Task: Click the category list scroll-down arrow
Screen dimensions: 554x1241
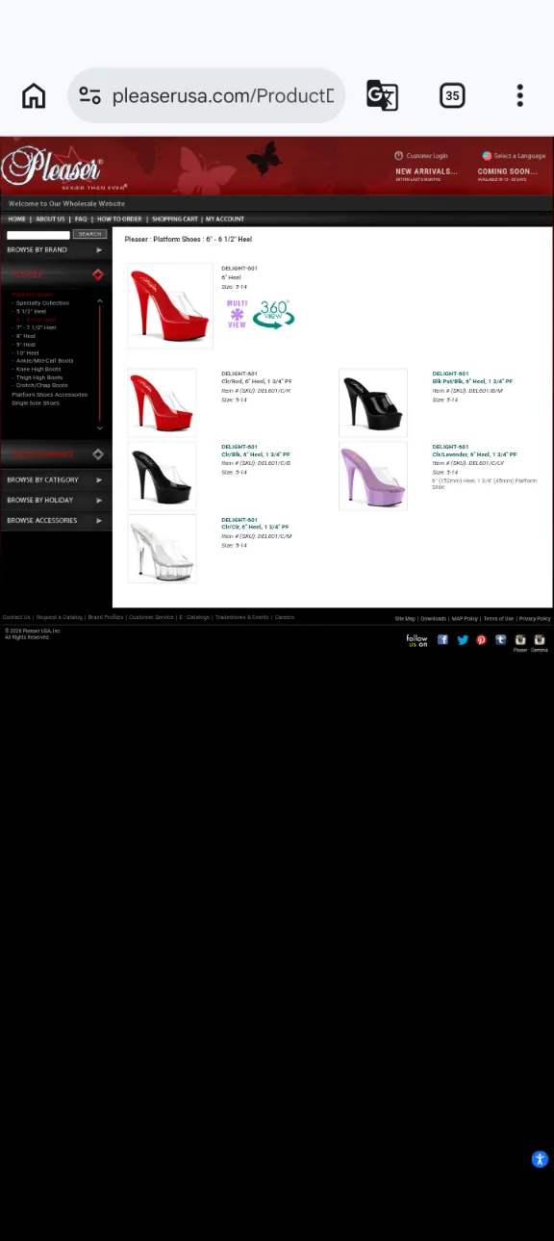Action: (99, 427)
